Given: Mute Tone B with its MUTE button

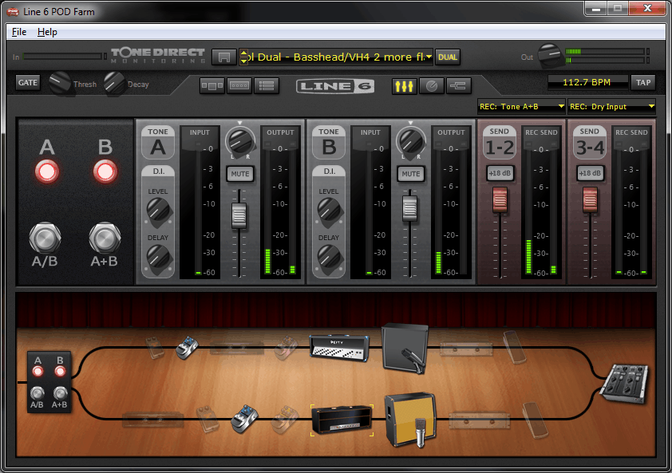Looking at the screenshot, I should pyautogui.click(x=410, y=174).
